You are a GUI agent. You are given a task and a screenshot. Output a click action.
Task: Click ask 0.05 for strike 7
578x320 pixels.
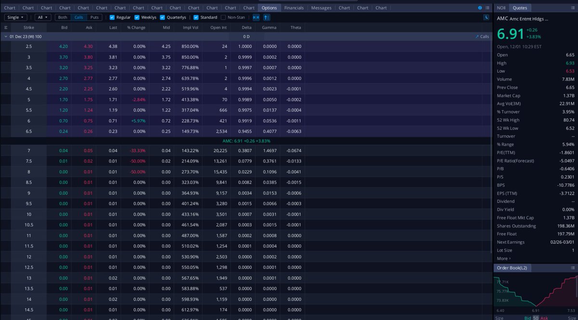(x=88, y=151)
